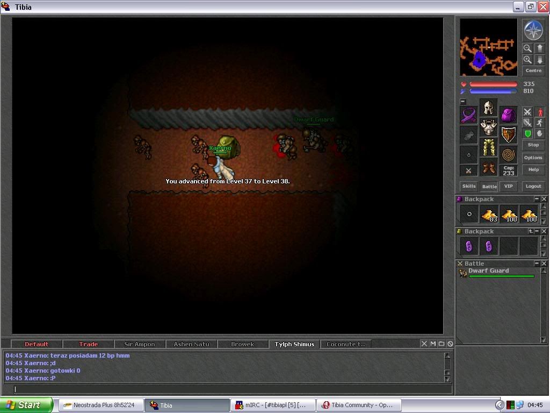The width and height of the screenshot is (550, 413).
Task: Collapse the equipment panel with the minus button
Action: tap(463, 102)
